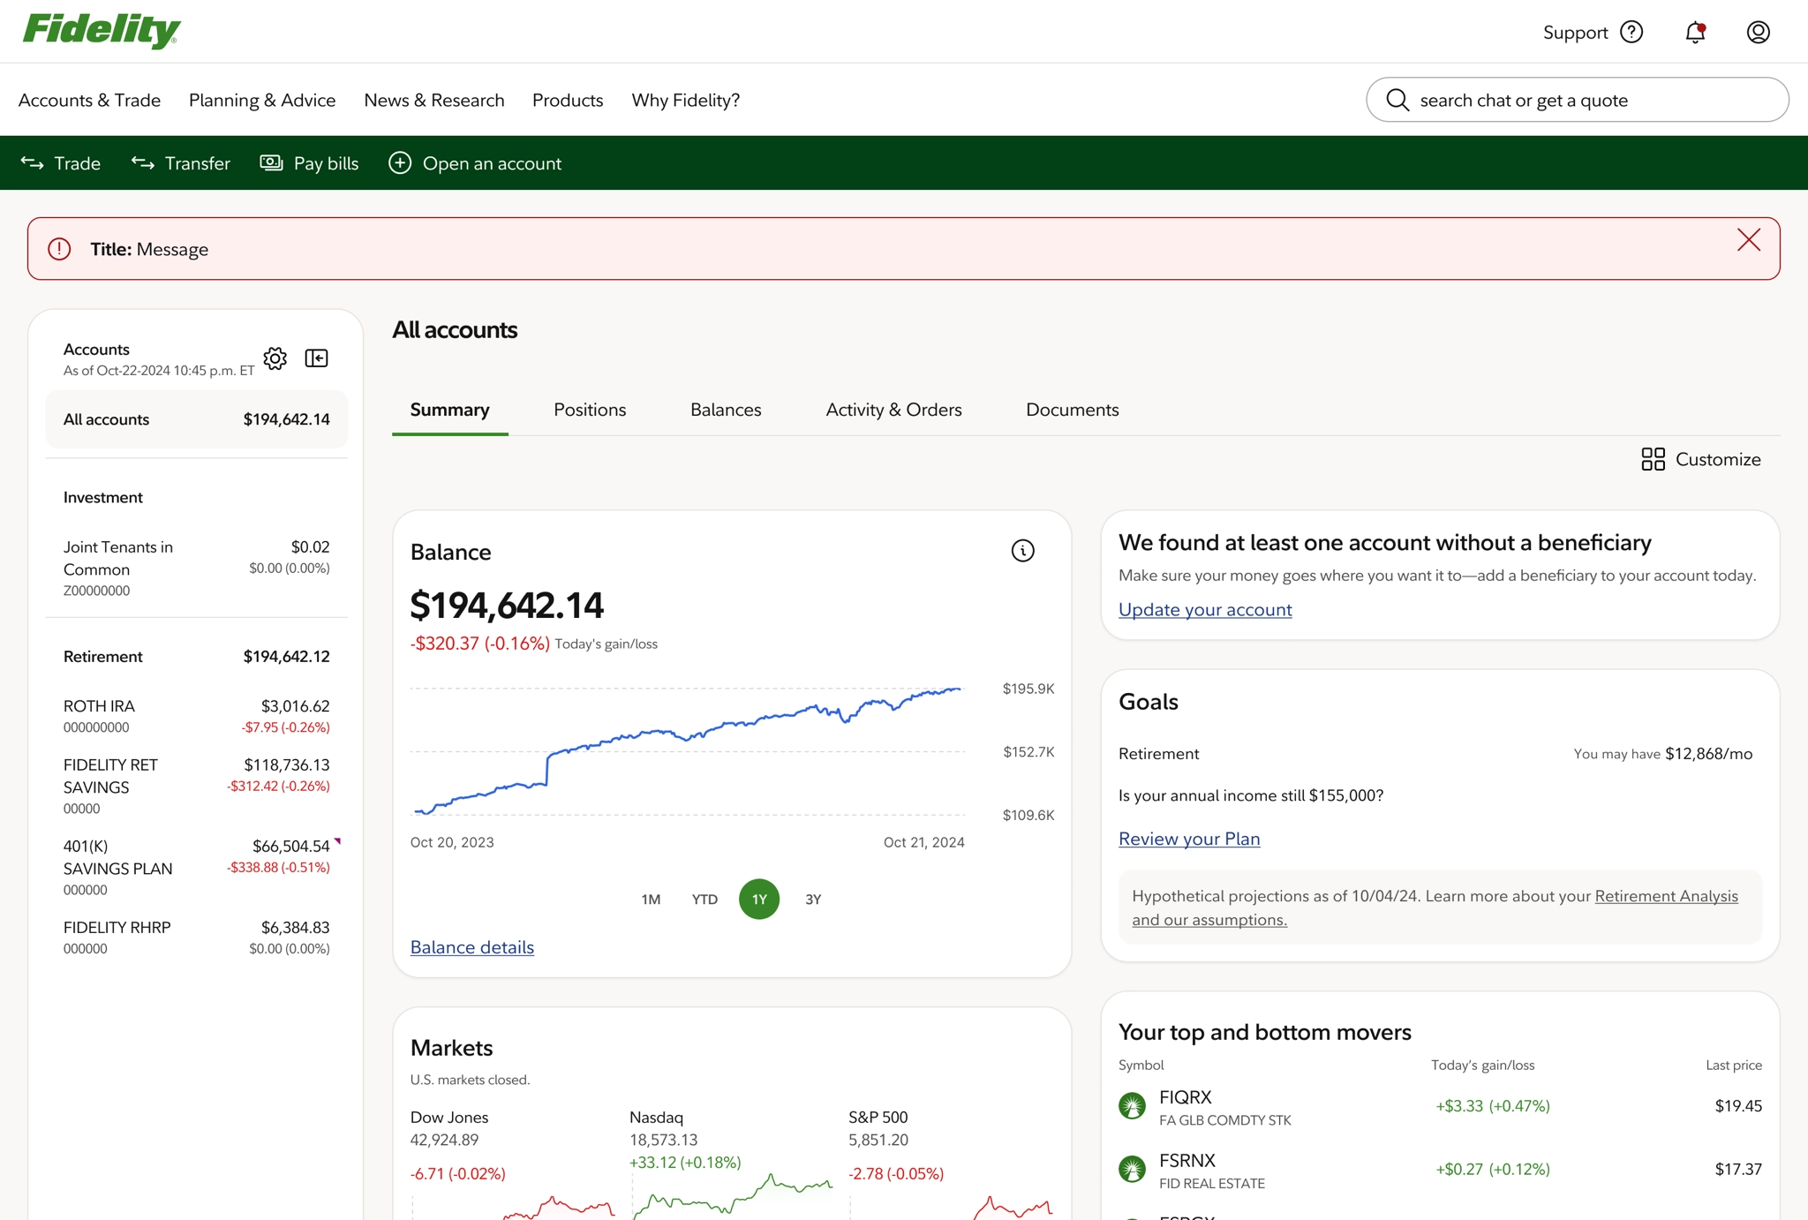Select the YTD chart time range
Viewport: 1808px width, 1220px height.
coord(704,899)
